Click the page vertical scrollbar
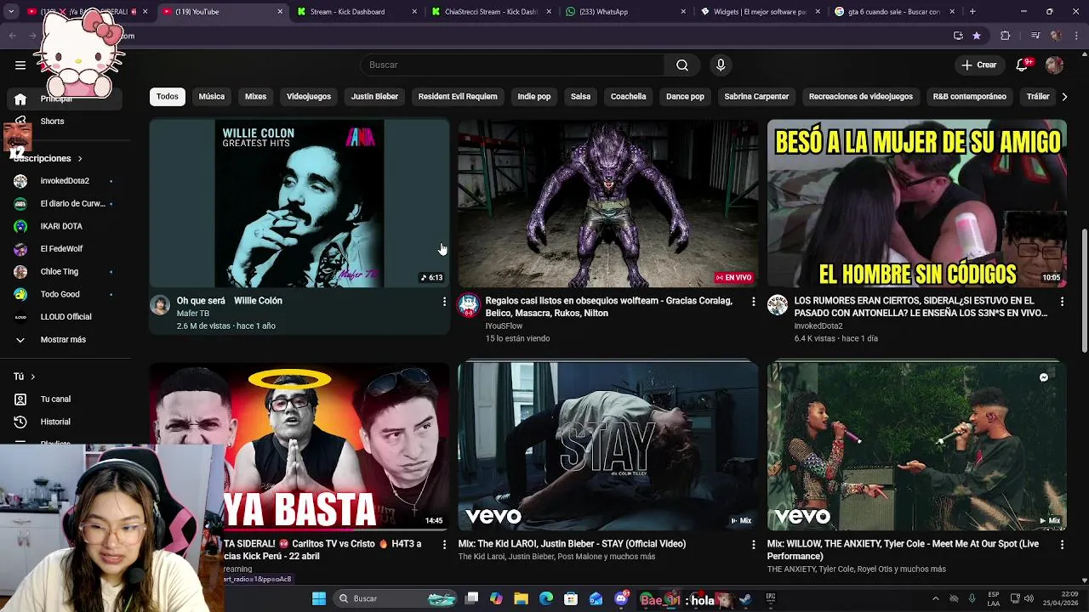The height and width of the screenshot is (612, 1089). (x=1084, y=289)
